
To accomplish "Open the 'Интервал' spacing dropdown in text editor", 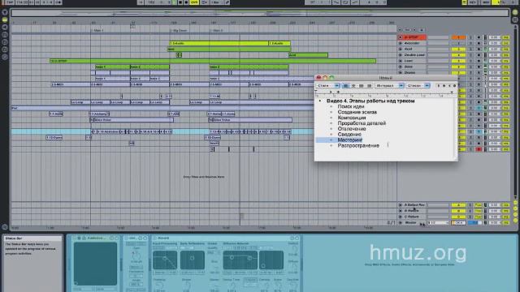I will click(x=389, y=86).
